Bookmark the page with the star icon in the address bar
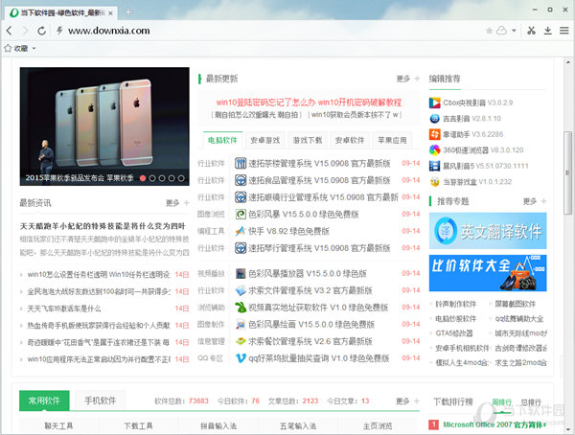575x435 pixels. click(489, 31)
